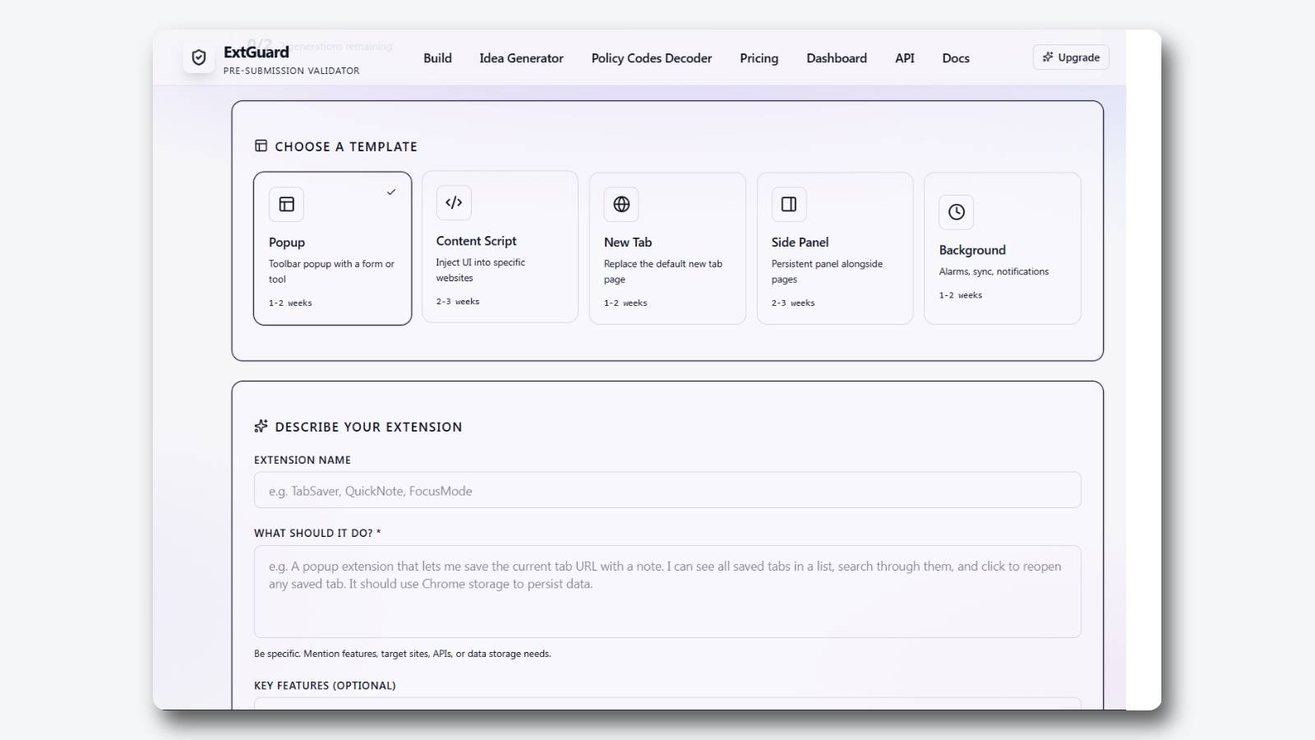Open the Build nav item

(437, 58)
